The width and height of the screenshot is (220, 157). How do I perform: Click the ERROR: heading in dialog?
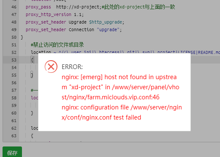click(x=72, y=67)
